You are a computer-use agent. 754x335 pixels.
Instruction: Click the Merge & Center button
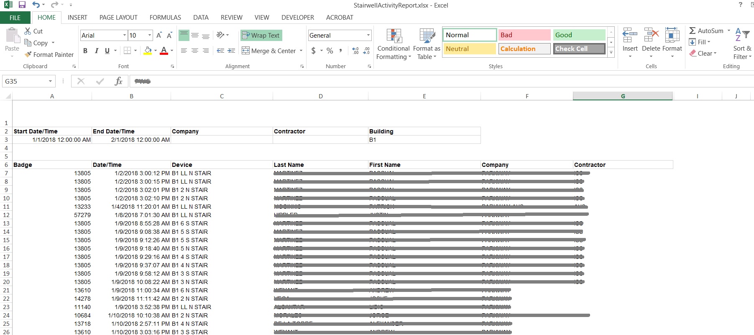tap(269, 51)
